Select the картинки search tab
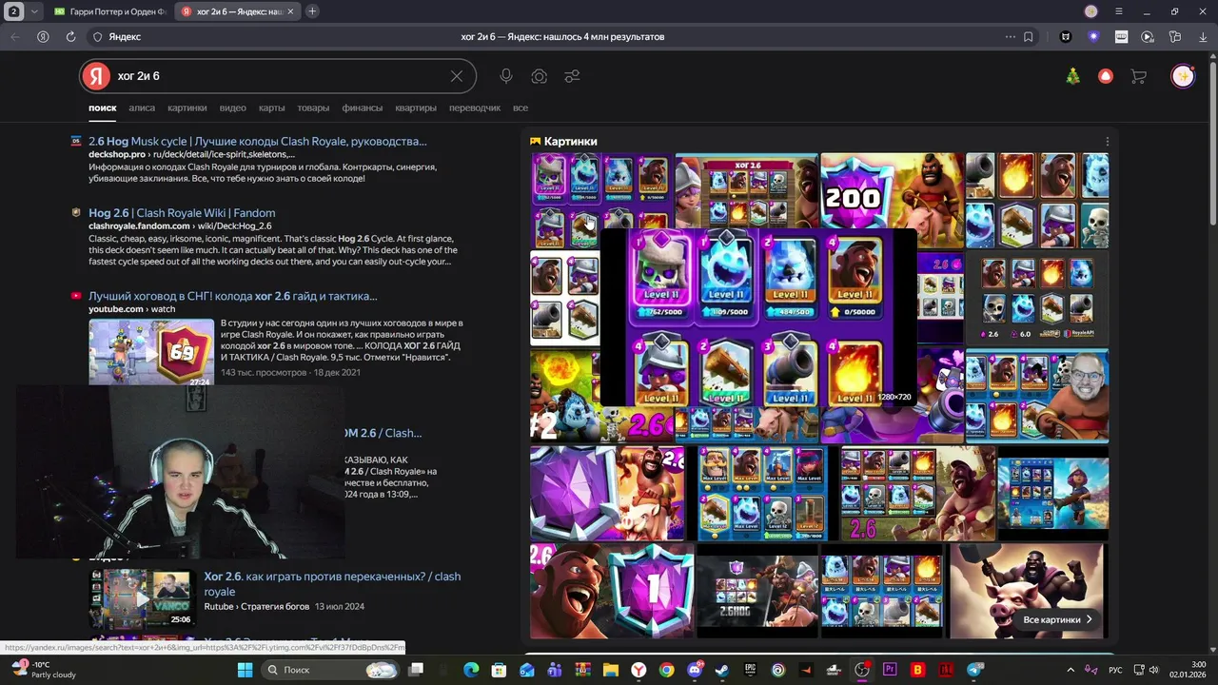Screen dimensions: 1218x685 [x=187, y=108]
